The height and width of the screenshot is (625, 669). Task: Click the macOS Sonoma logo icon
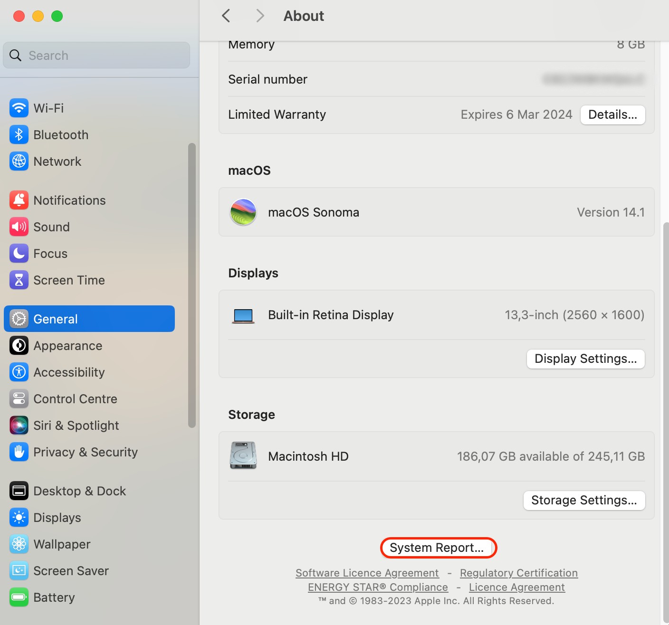tap(243, 212)
